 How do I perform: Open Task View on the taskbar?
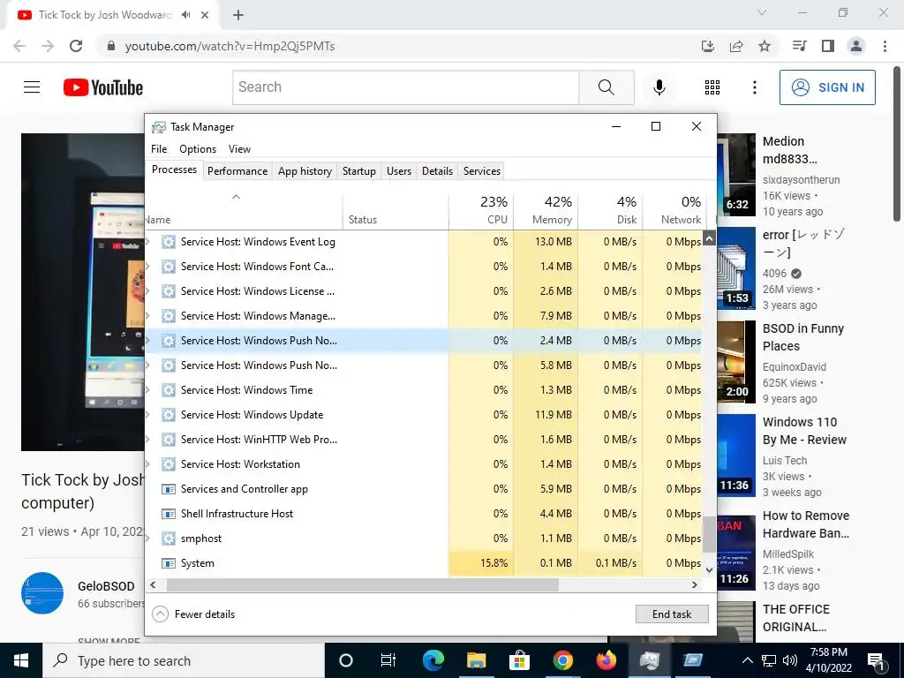pos(388,660)
